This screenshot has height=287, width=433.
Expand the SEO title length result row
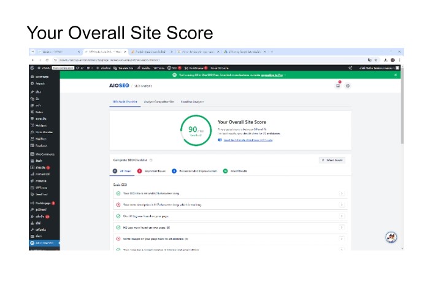[x=342, y=193]
